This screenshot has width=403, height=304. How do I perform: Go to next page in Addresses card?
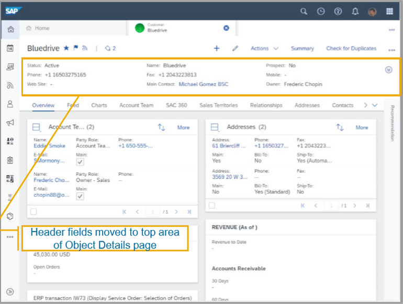point(355,205)
